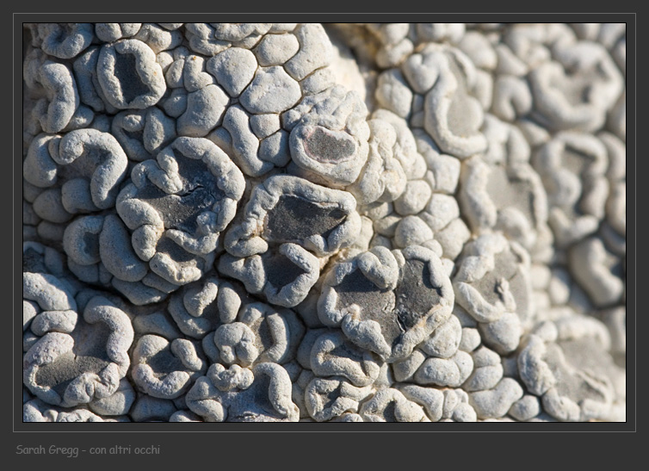
Task: Click 'con altri occhi' text in the caption
Action: [x=125, y=449]
